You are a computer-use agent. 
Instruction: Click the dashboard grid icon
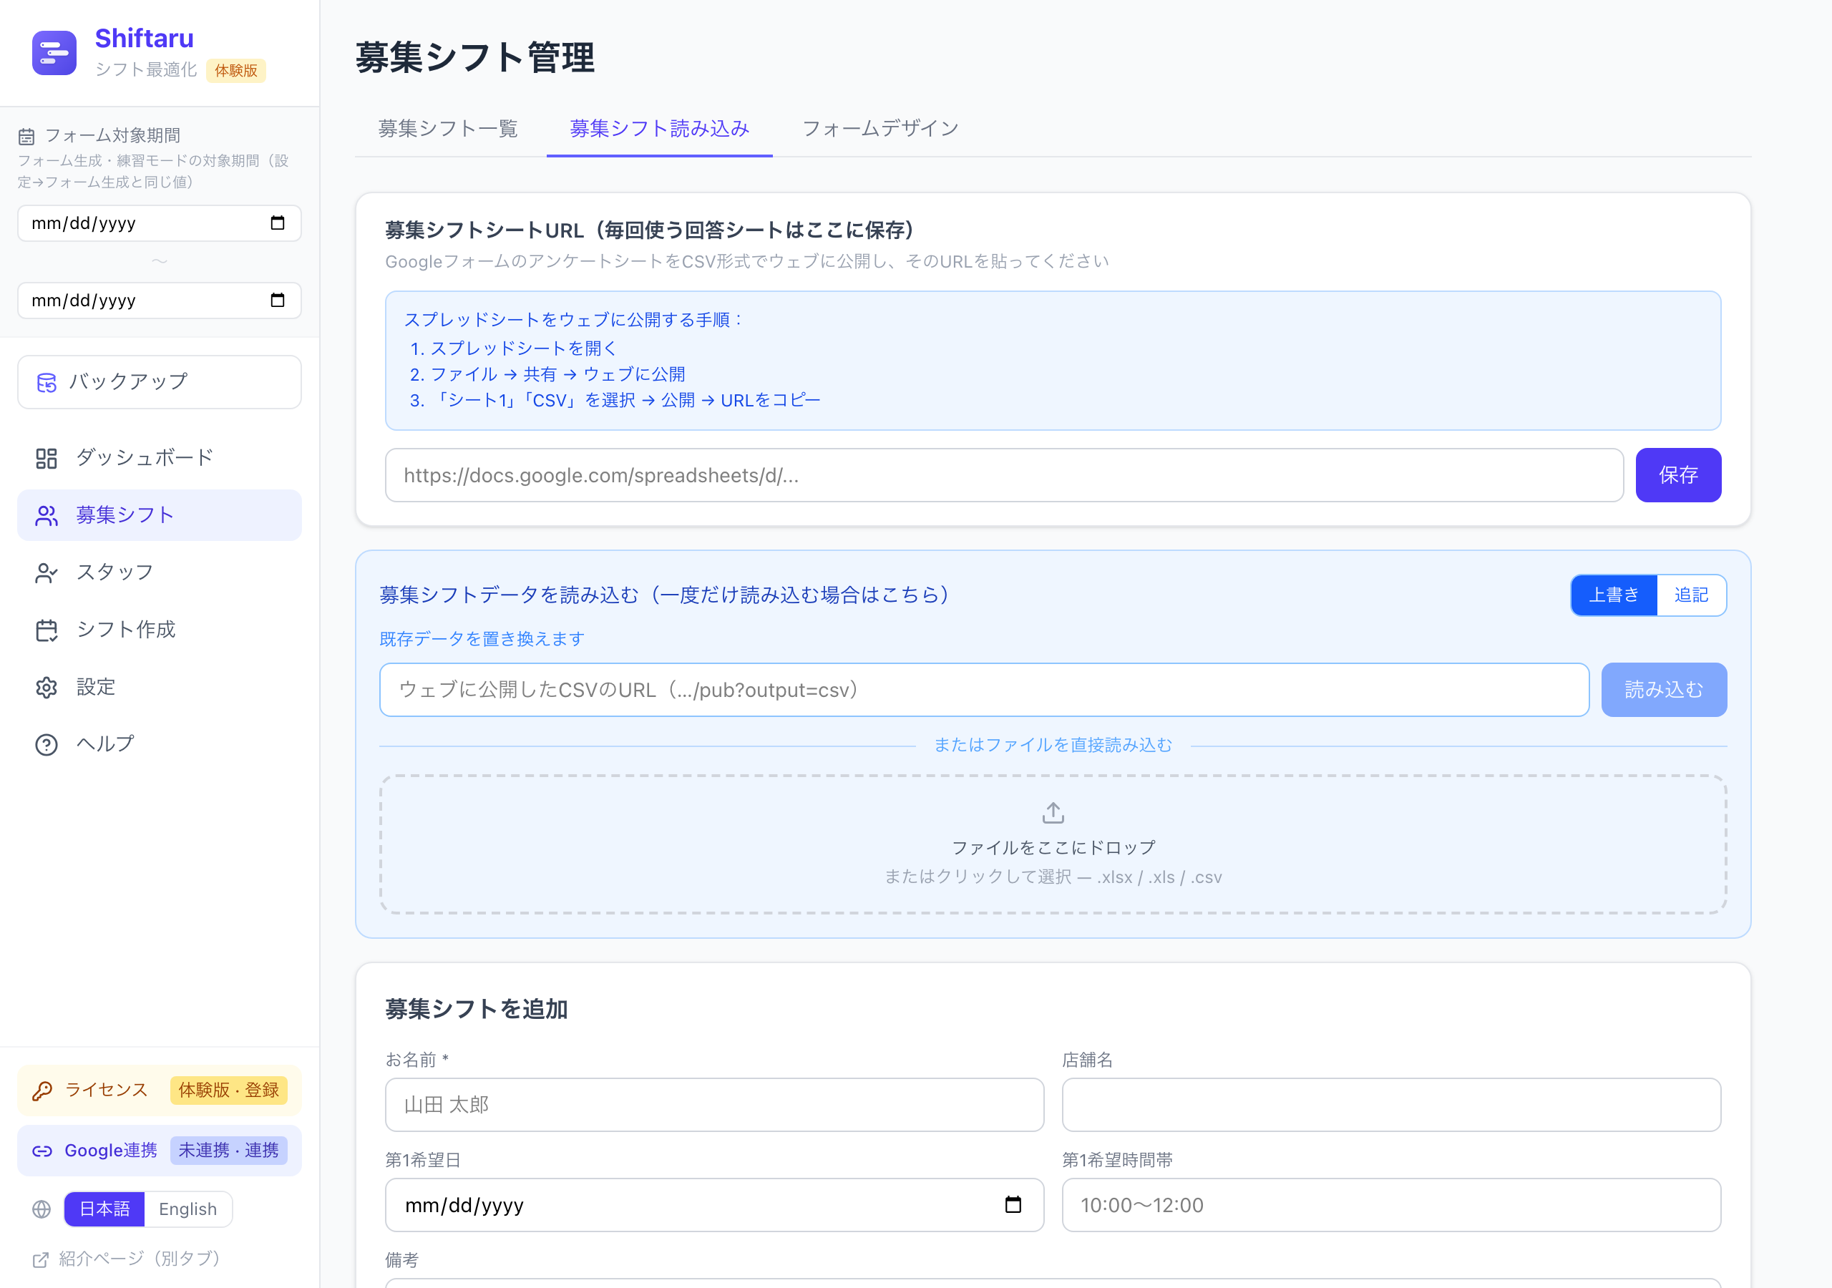point(47,458)
